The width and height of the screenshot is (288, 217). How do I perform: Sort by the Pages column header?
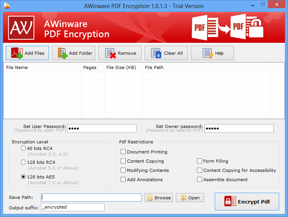tap(93, 67)
